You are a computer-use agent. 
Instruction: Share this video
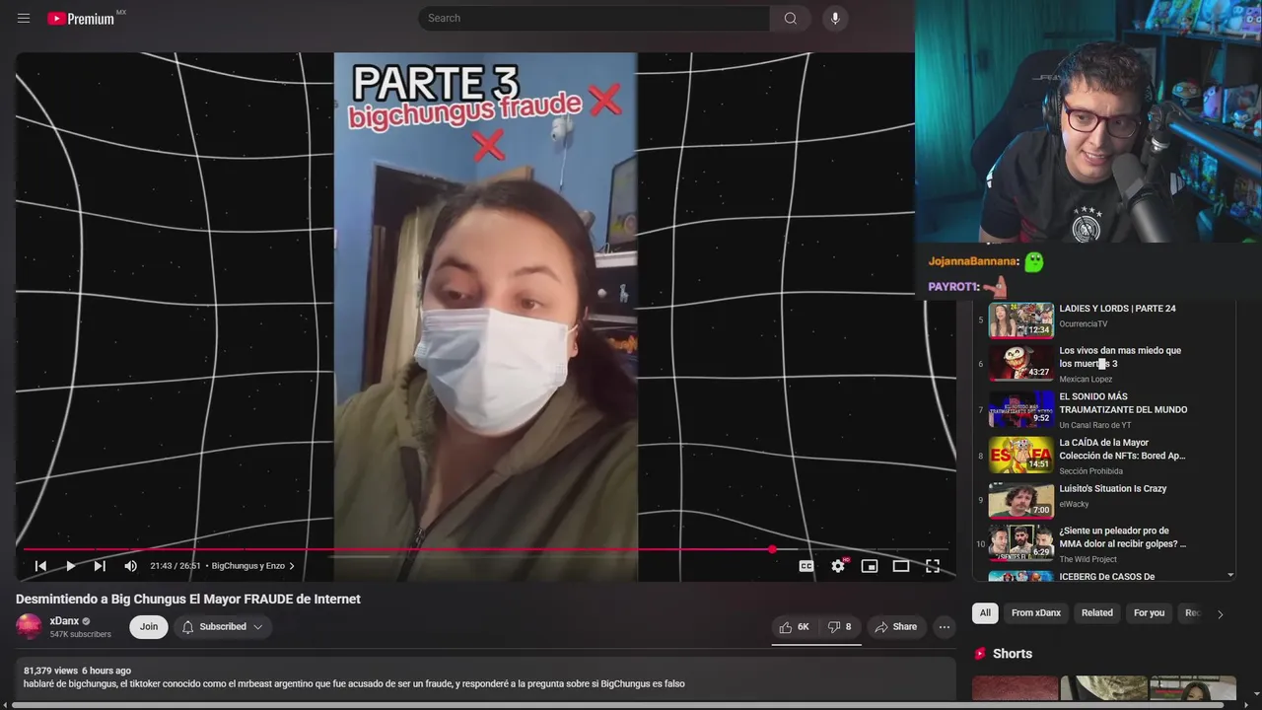(895, 626)
